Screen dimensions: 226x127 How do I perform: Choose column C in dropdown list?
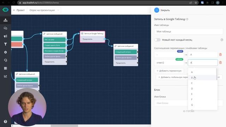[x=202, y=83]
